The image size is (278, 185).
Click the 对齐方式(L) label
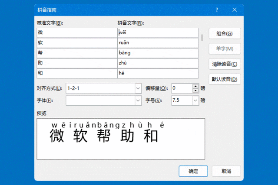coord(50,88)
